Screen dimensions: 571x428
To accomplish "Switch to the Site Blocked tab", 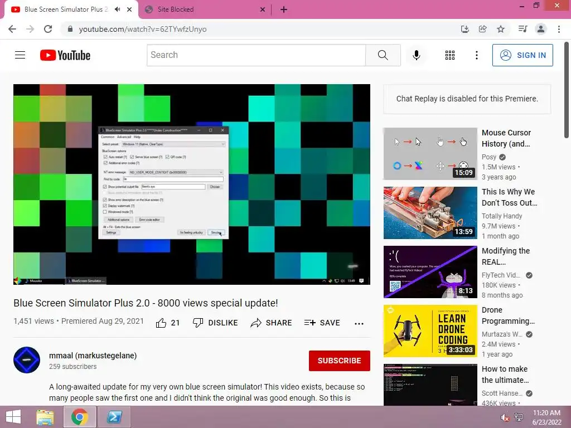I will 205,9.
